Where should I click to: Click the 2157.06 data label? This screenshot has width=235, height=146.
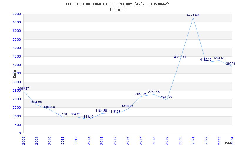coord(140,94)
